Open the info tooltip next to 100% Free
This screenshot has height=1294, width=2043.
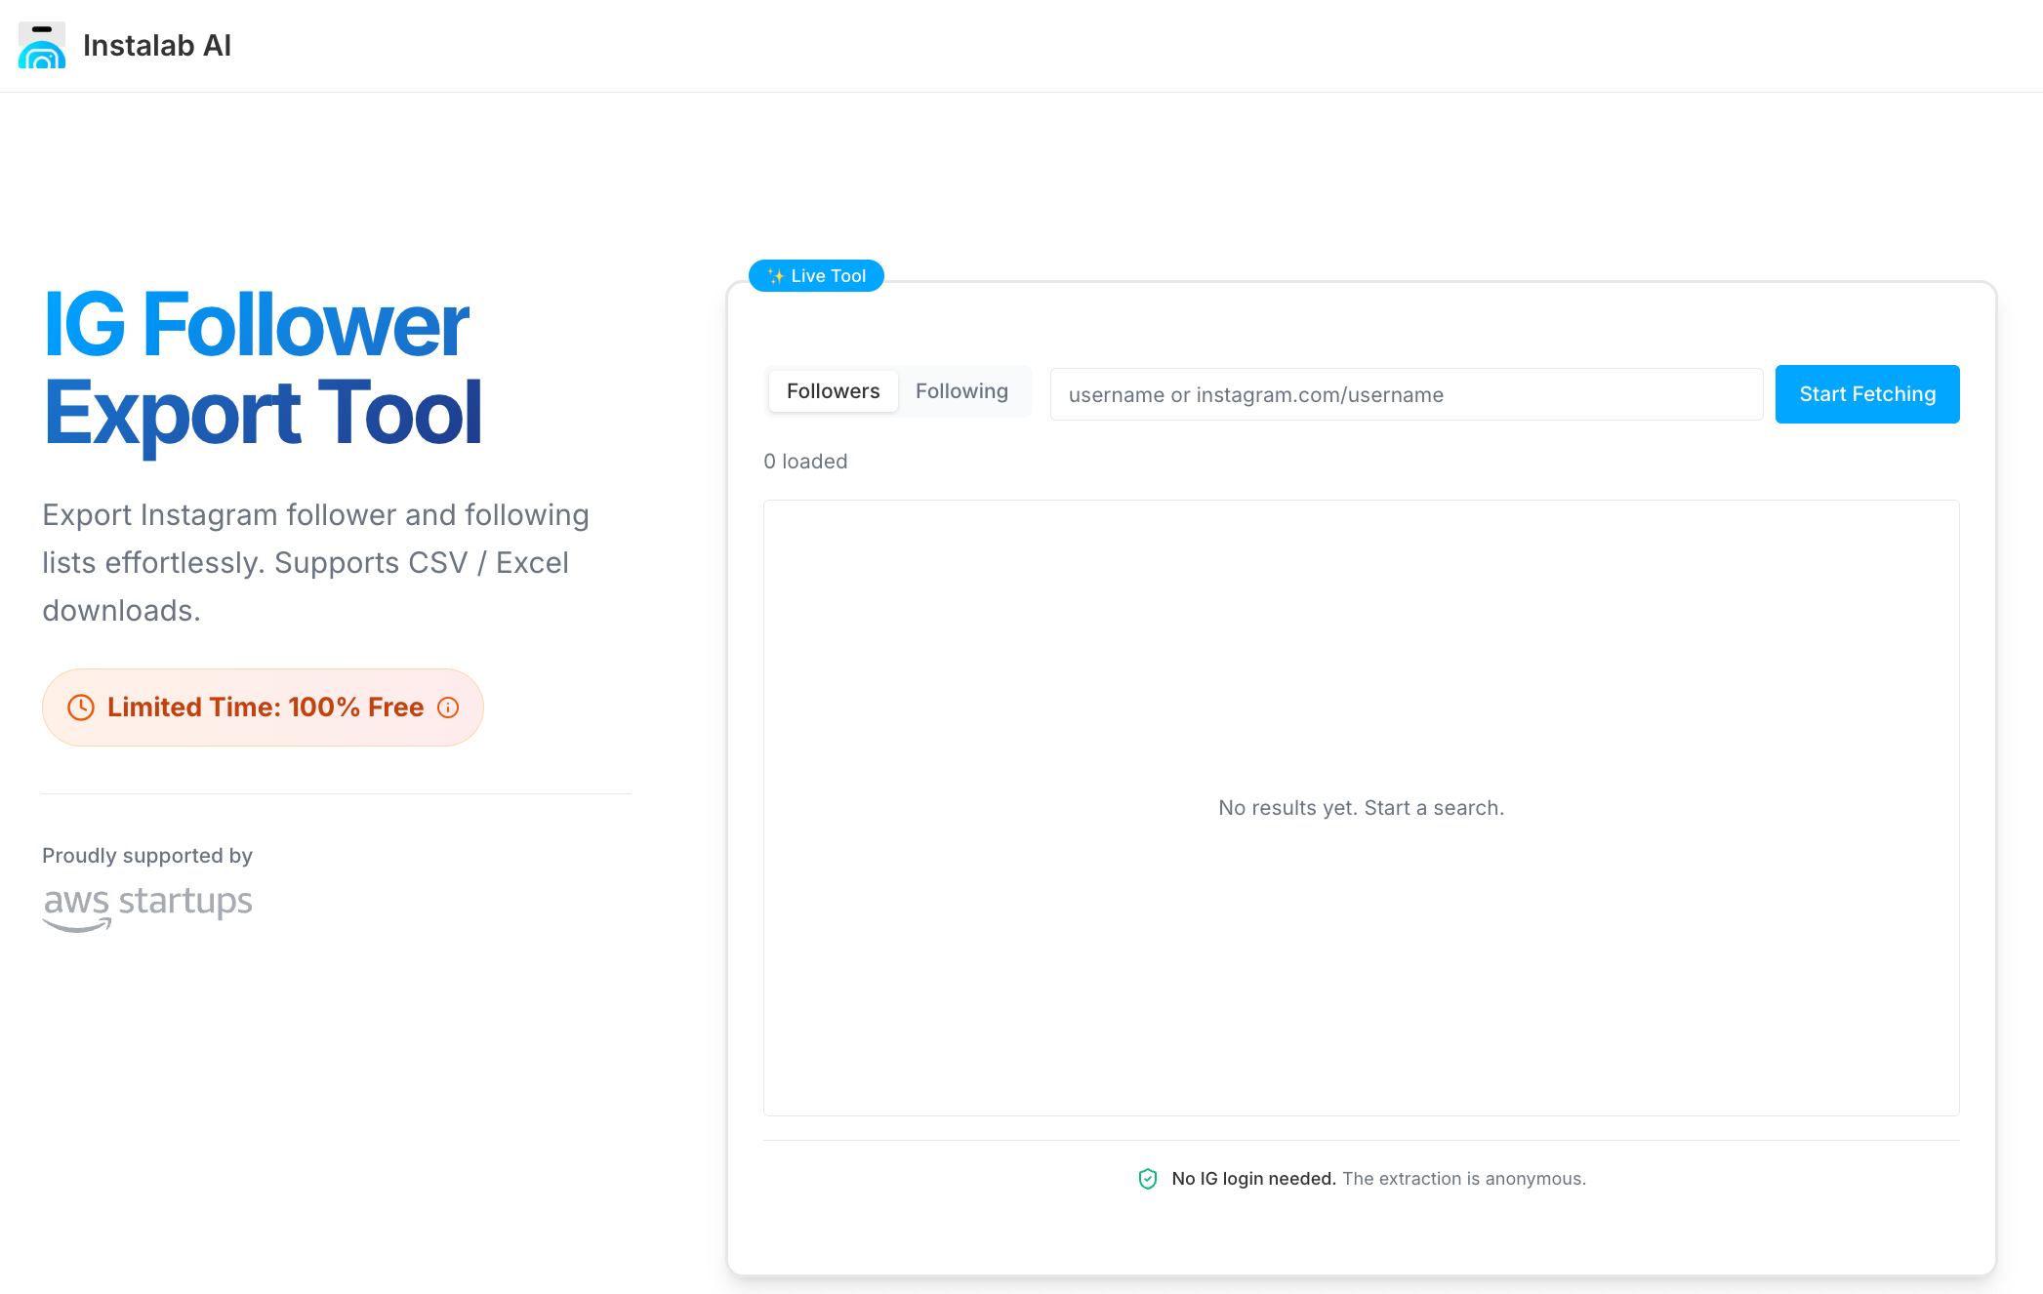point(448,707)
